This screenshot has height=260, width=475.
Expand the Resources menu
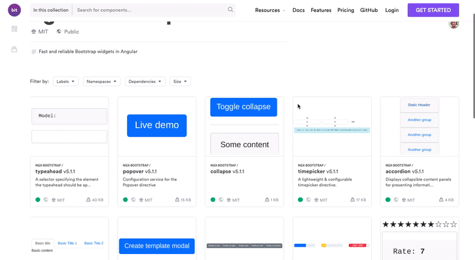[x=270, y=10]
